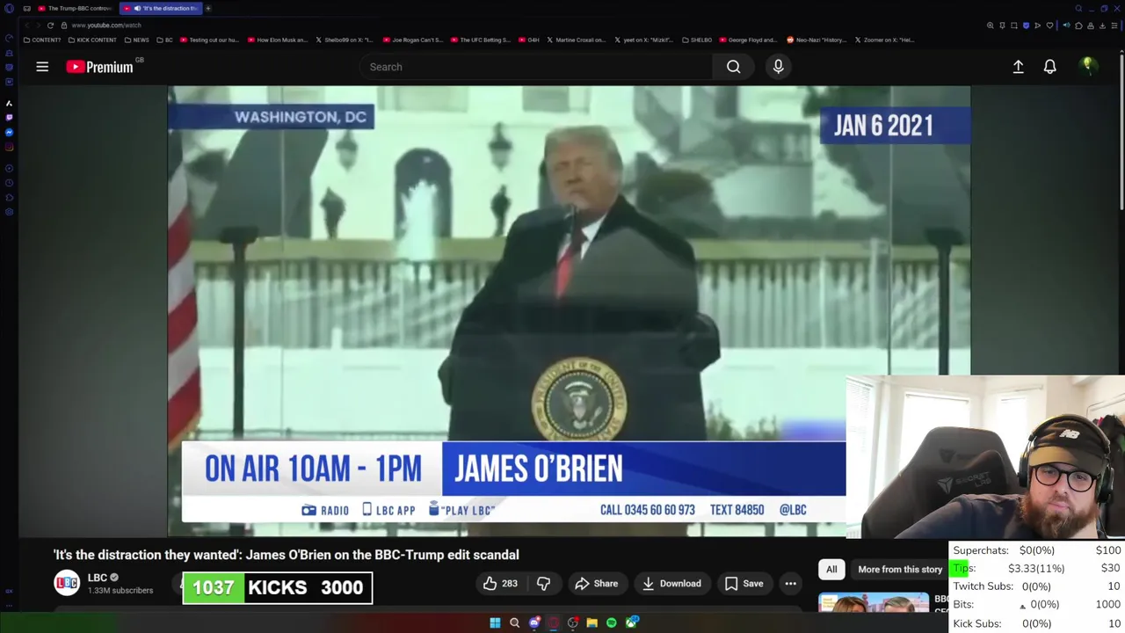The width and height of the screenshot is (1125, 633).
Task: Open the CONTENT? bookmarks folder
Action: click(42, 40)
